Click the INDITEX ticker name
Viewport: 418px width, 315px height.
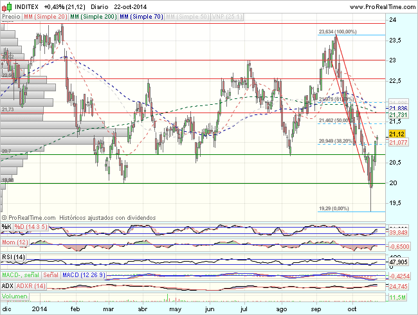[x=26, y=7]
